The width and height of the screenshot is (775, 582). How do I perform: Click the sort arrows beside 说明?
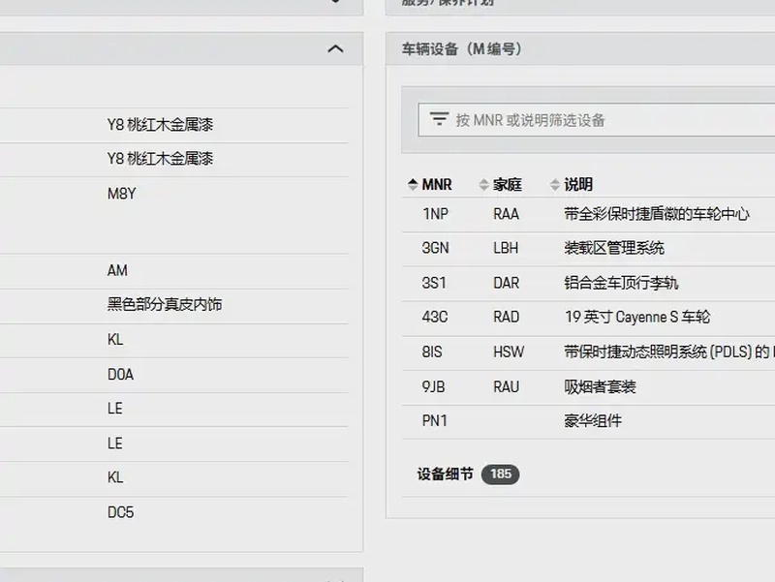point(555,184)
